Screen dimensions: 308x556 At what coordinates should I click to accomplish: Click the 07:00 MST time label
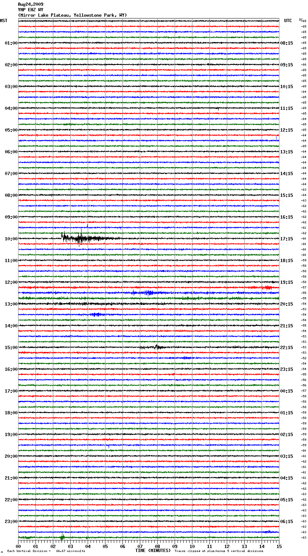pos(11,174)
